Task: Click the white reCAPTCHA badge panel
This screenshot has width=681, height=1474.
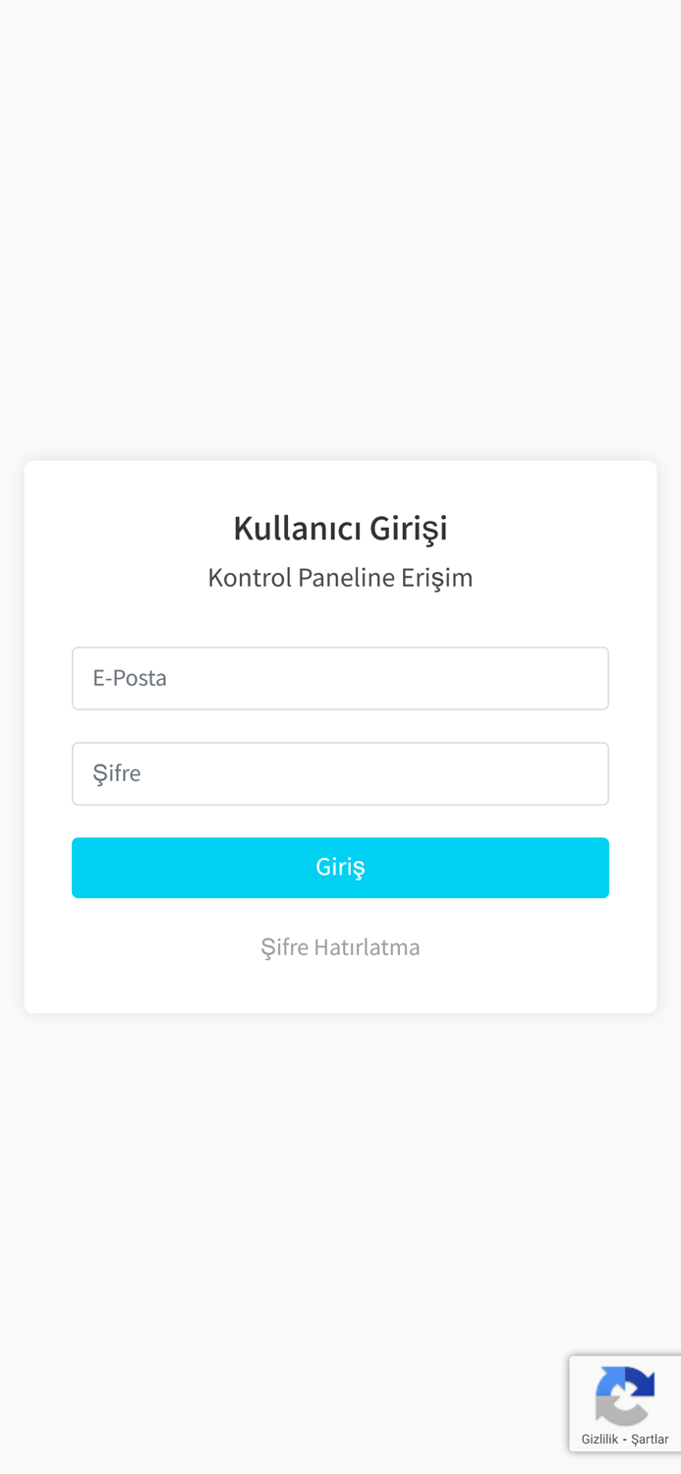Action: pyautogui.click(x=625, y=1403)
